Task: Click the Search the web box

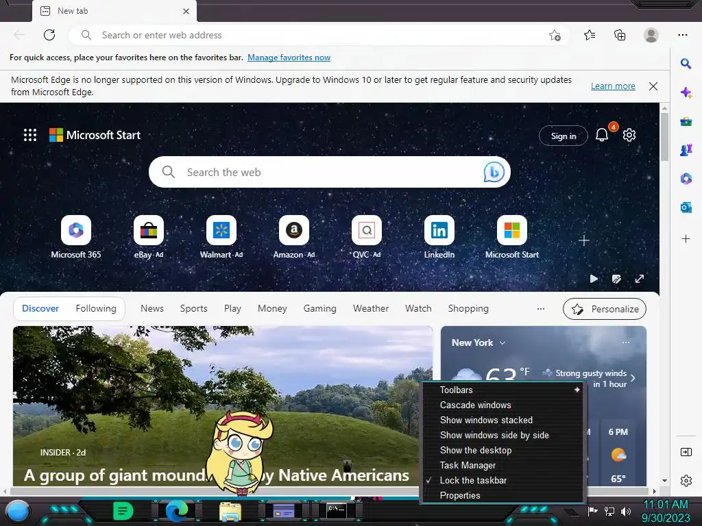Action: [330, 172]
